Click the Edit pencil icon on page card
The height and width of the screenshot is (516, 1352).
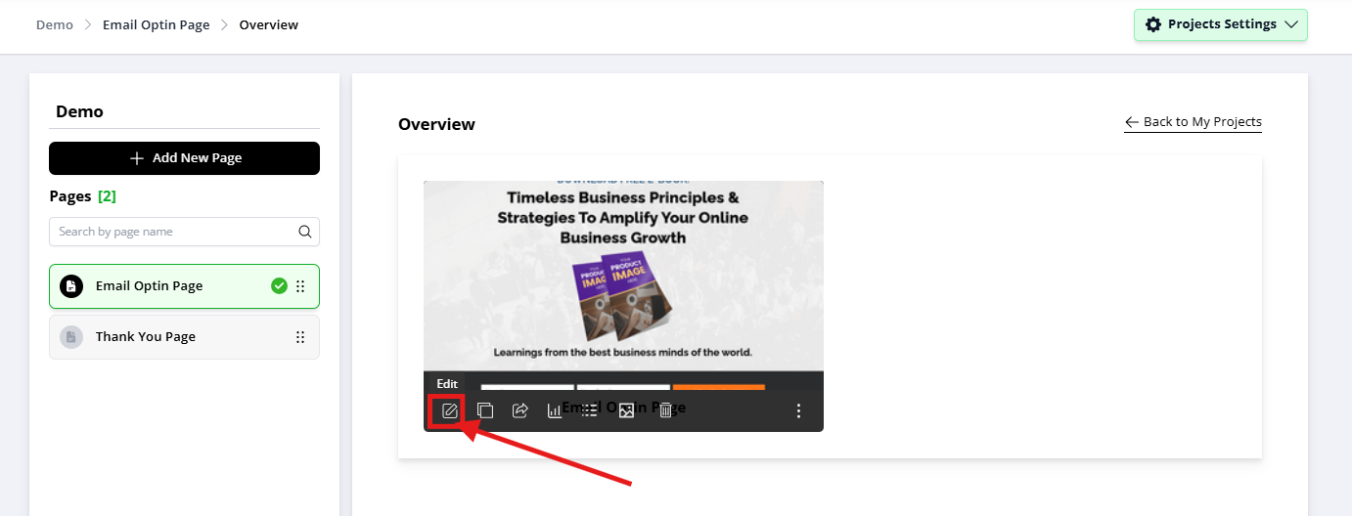(x=448, y=410)
